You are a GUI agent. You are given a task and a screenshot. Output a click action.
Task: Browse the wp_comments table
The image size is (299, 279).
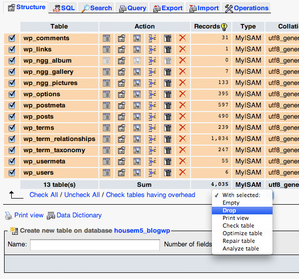106,38
